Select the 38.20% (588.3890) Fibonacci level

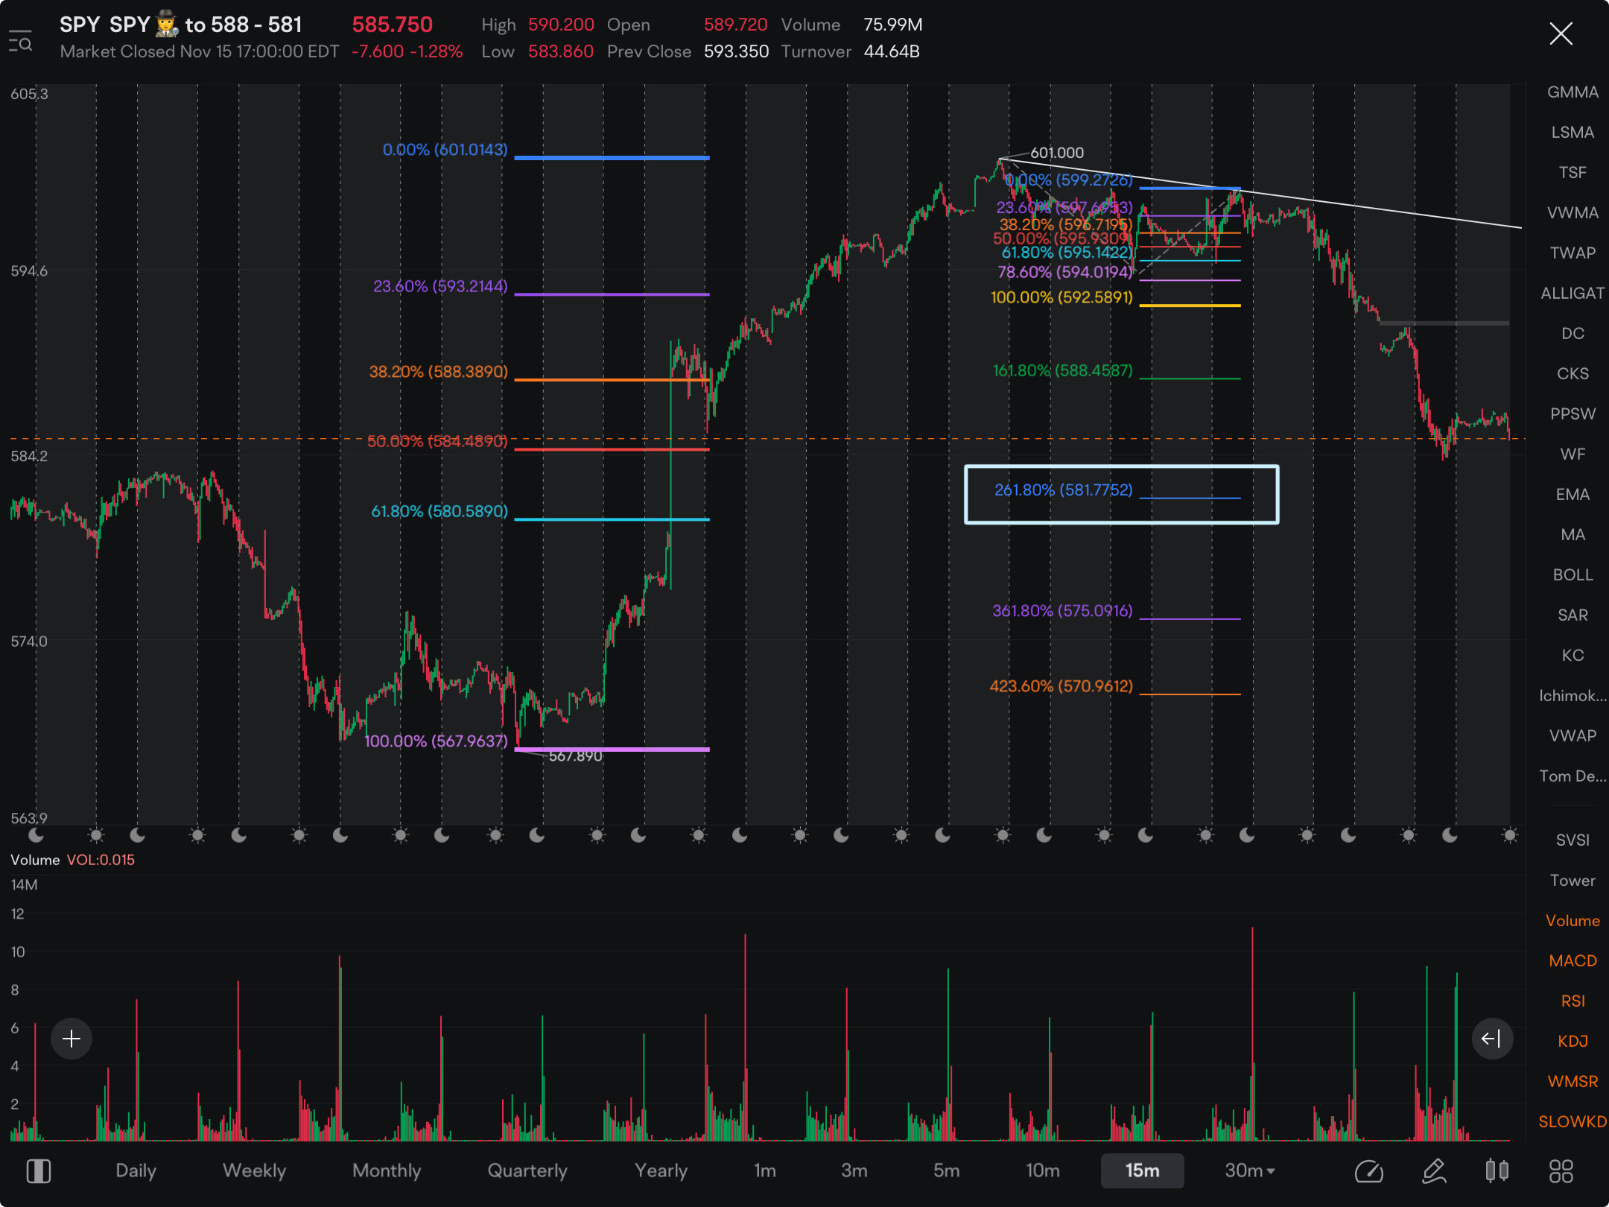click(x=438, y=371)
